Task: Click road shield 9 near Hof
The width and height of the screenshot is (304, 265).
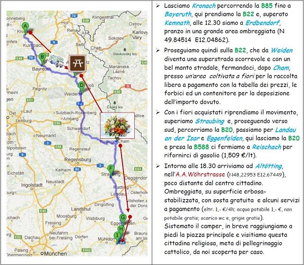Action: [53, 42]
